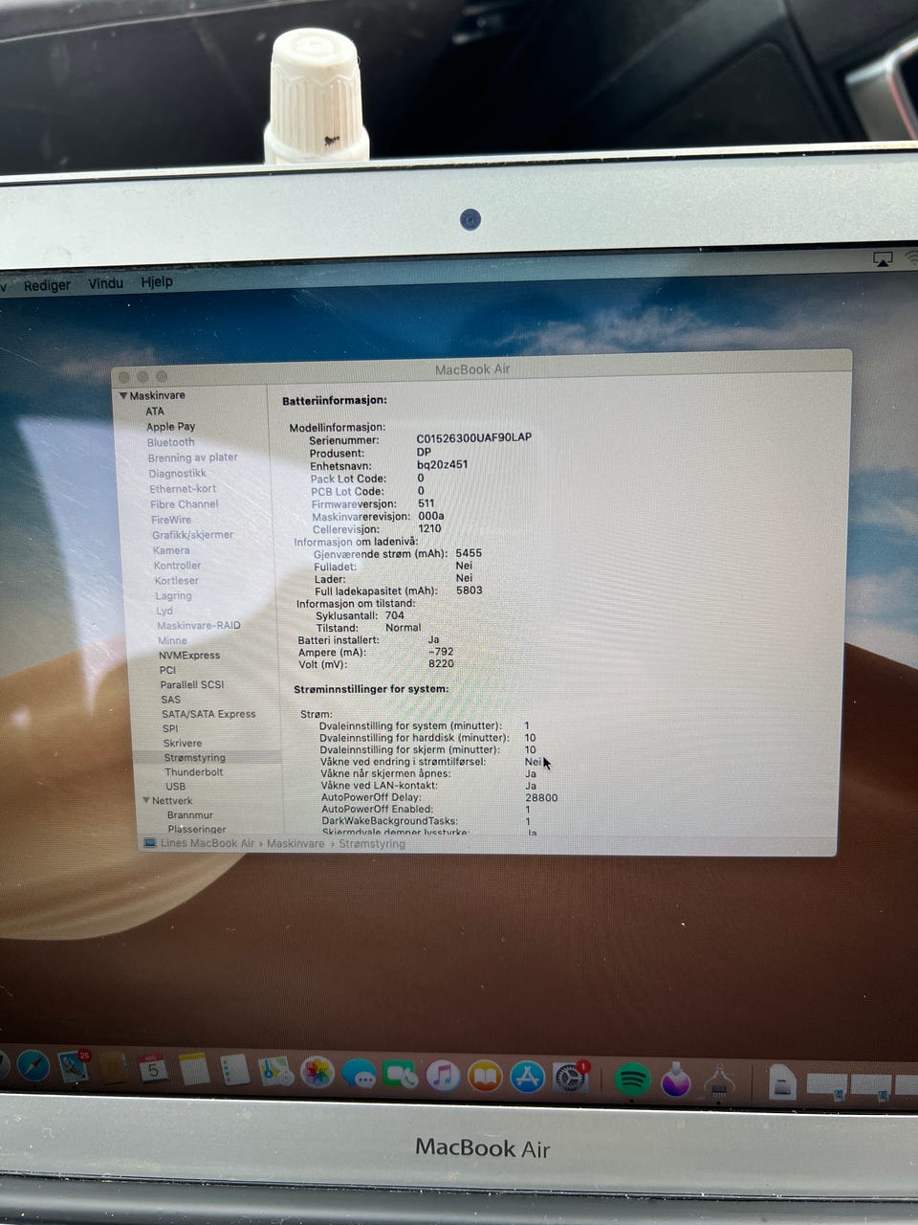Open Safari from the Dock
This screenshot has width=918, height=1225.
[33, 1065]
